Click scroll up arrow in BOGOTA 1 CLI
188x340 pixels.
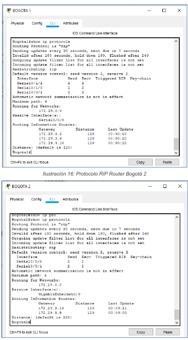(176, 41)
